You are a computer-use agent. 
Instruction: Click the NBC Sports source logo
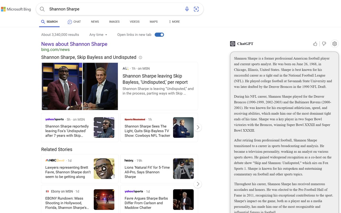pos(55,161)
